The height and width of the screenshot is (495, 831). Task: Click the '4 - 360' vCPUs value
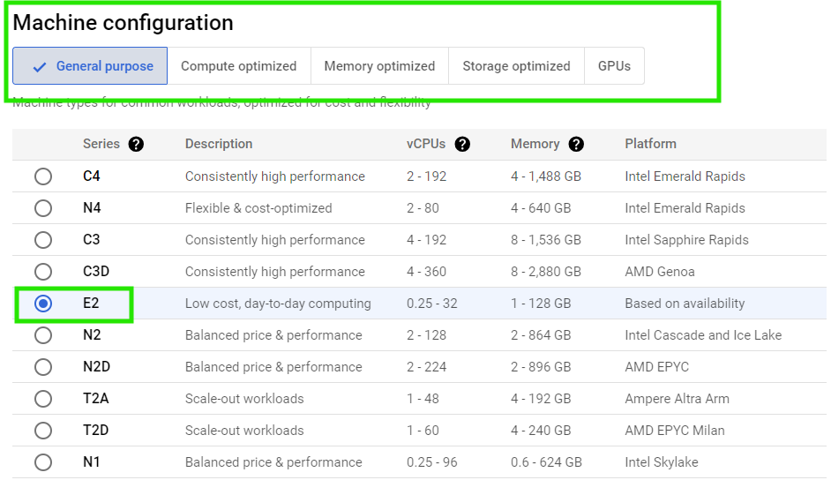[x=427, y=272]
